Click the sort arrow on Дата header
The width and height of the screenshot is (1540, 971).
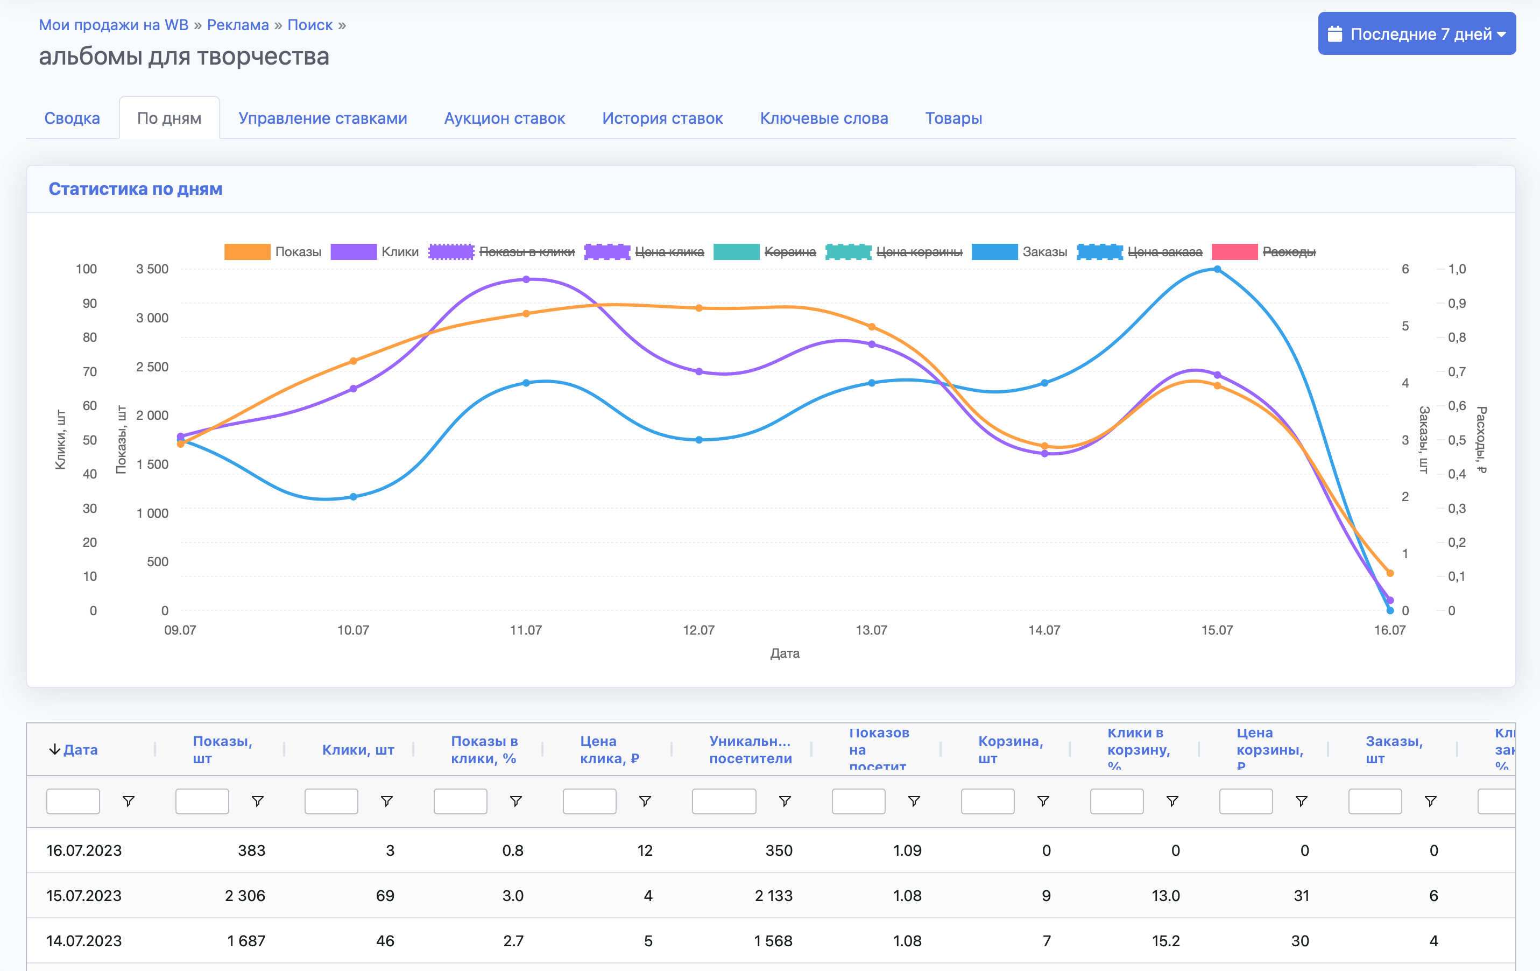pyautogui.click(x=54, y=749)
